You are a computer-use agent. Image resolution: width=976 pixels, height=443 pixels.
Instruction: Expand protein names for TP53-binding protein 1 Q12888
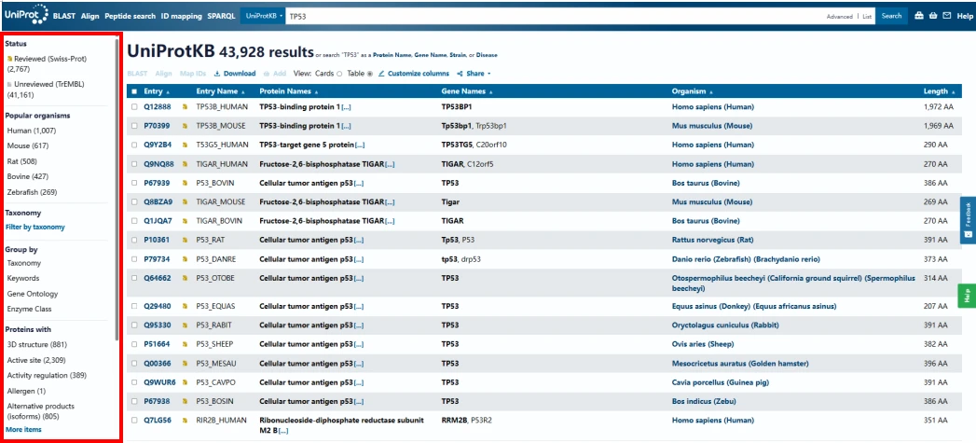point(346,107)
